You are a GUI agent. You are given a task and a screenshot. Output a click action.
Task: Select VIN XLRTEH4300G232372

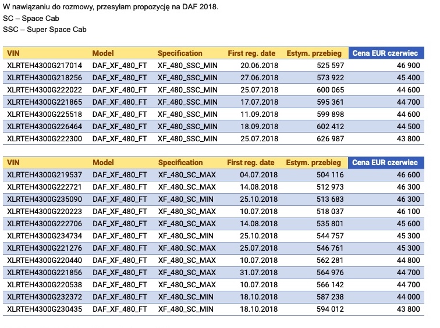(45, 297)
